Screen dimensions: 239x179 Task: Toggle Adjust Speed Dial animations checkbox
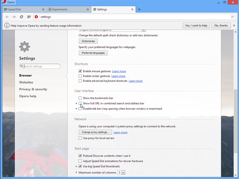[80, 161]
